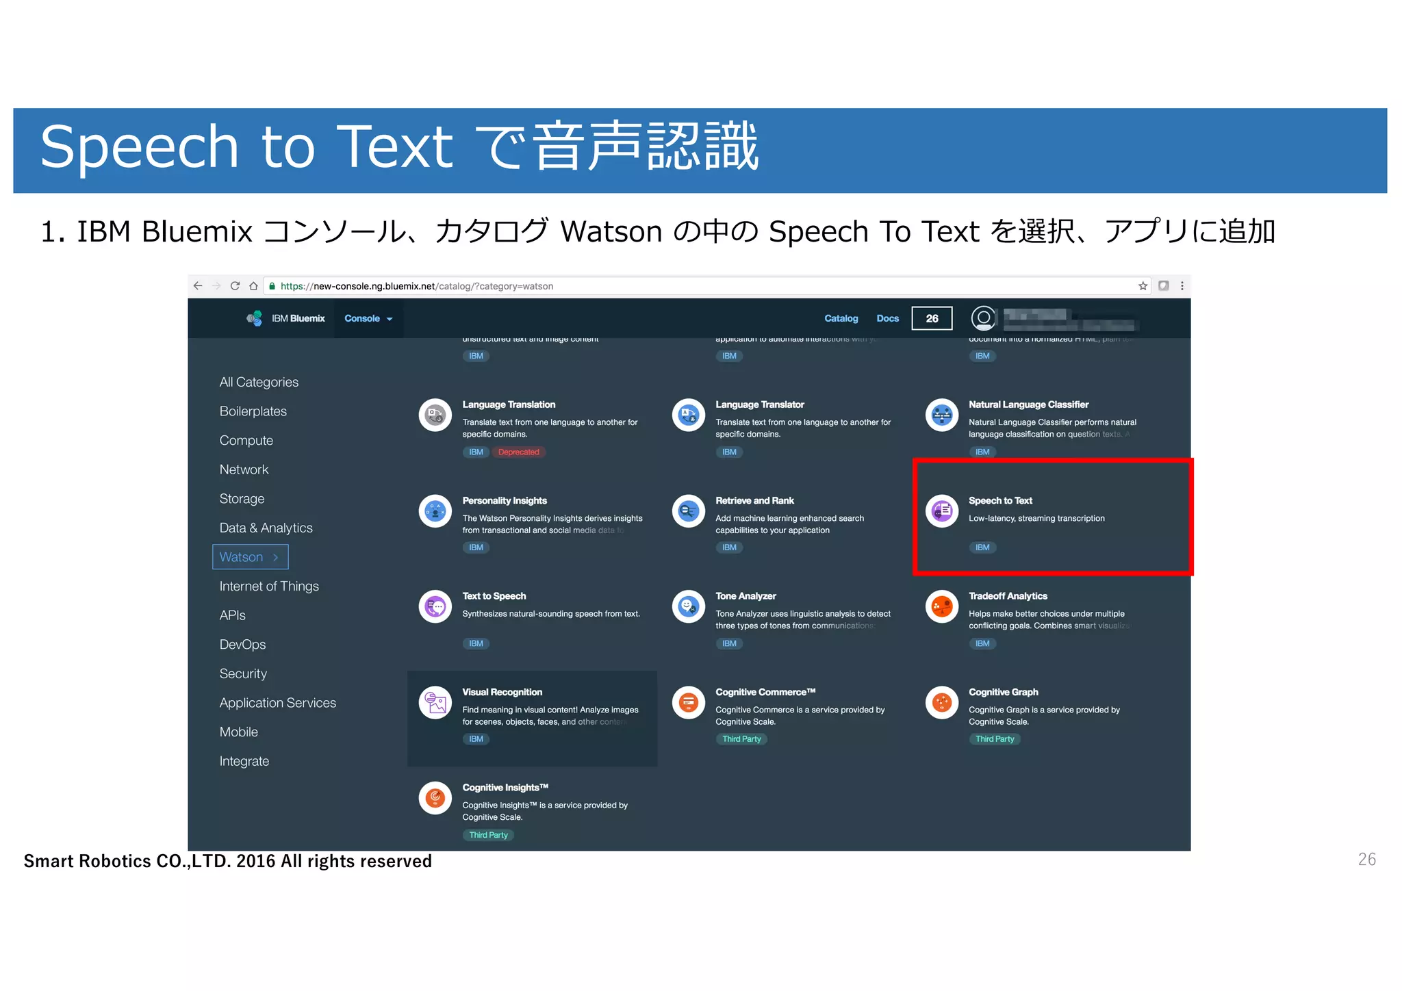The image size is (1402, 991).
Task: Open the Natural Language Classifier title
Action: 1028,404
